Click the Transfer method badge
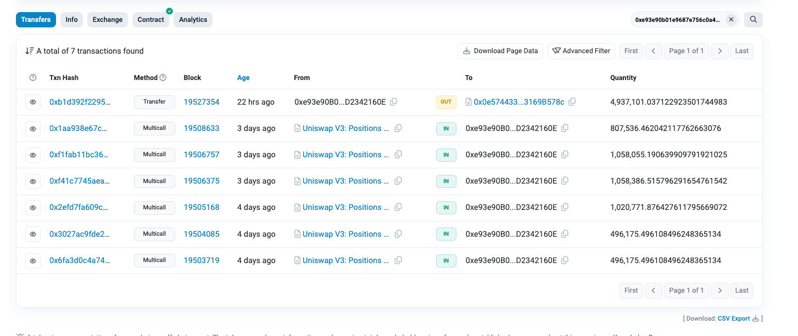 pyautogui.click(x=154, y=102)
